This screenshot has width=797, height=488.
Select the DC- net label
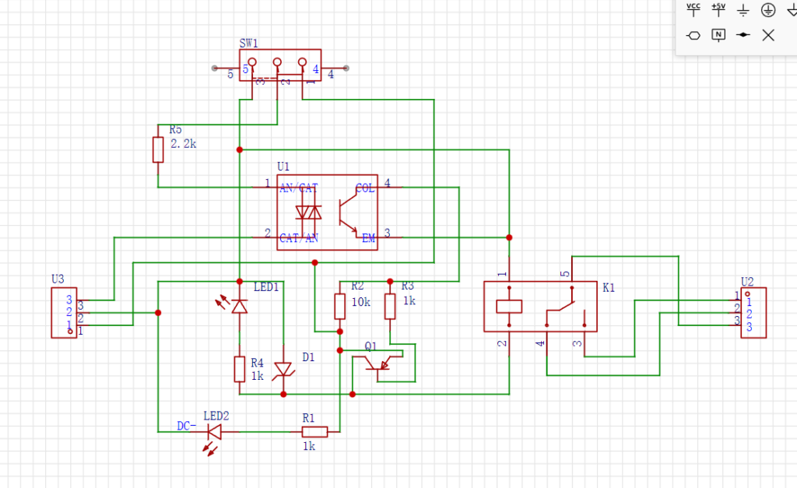187,426
